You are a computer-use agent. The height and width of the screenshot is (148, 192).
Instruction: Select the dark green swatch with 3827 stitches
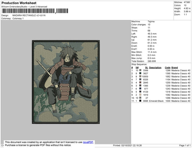(140, 73)
